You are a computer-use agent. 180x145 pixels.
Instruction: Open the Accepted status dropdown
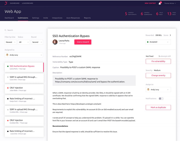[x=158, y=42]
